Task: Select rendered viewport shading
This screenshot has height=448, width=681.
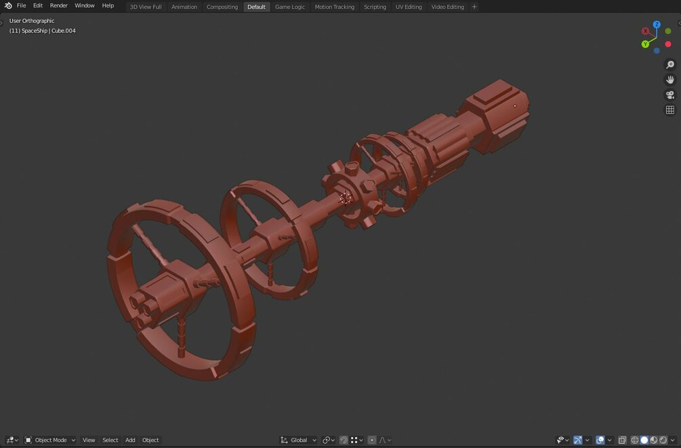Action: click(663, 440)
